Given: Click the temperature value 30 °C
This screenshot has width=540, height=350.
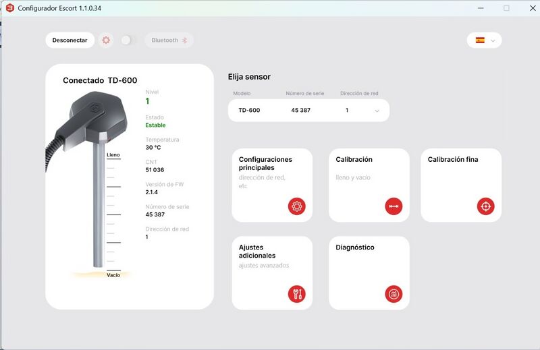Looking at the screenshot, I should pos(153,148).
